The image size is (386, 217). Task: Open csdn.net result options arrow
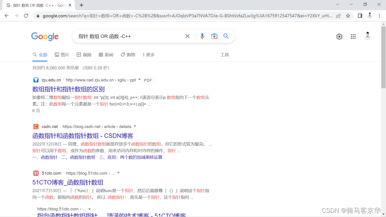click(x=135, y=126)
